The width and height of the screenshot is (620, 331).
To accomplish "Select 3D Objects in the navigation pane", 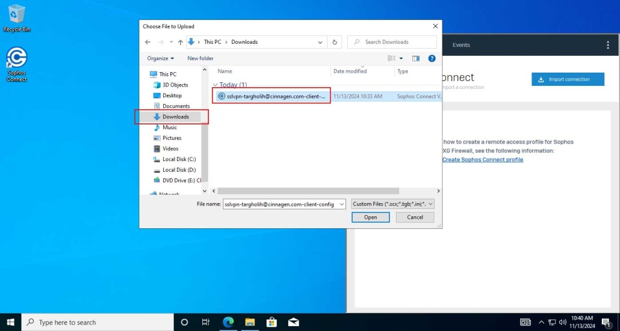I will pos(175,85).
